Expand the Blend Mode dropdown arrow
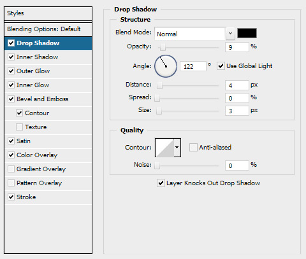The width and height of the screenshot is (306, 259). pyautogui.click(x=230, y=33)
